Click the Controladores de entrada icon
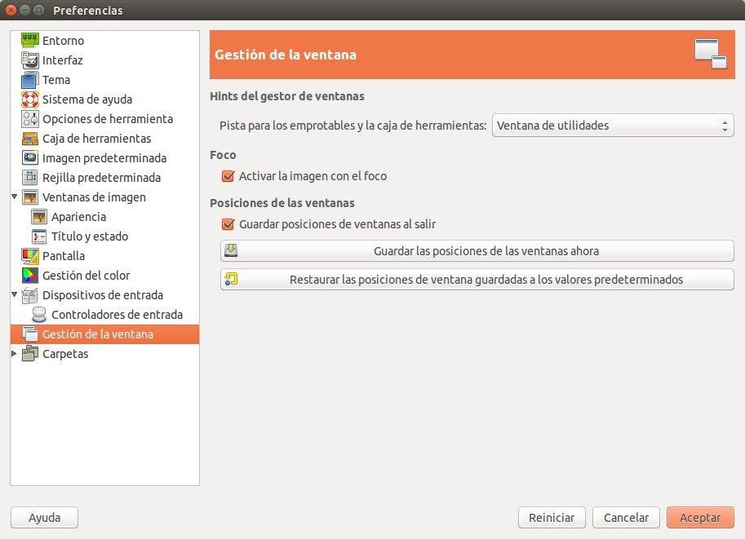This screenshot has height=539, width=745. (38, 315)
